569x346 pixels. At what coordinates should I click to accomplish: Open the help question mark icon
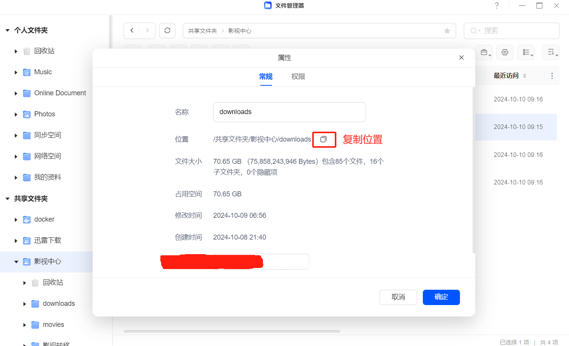click(497, 6)
